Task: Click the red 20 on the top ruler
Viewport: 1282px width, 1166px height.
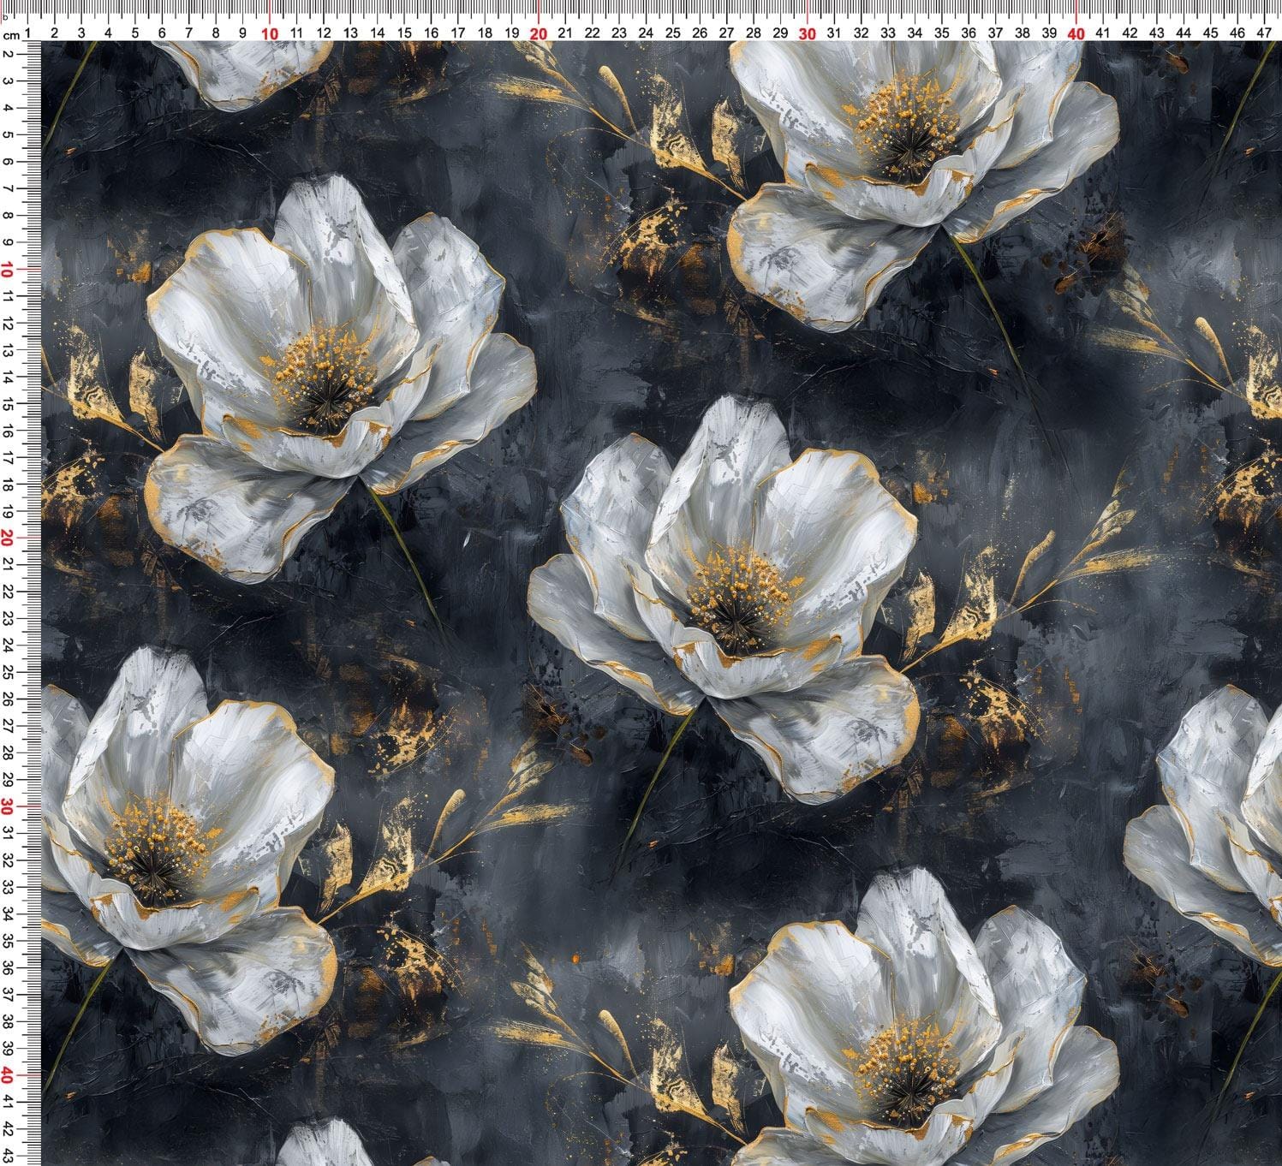Action: [539, 33]
